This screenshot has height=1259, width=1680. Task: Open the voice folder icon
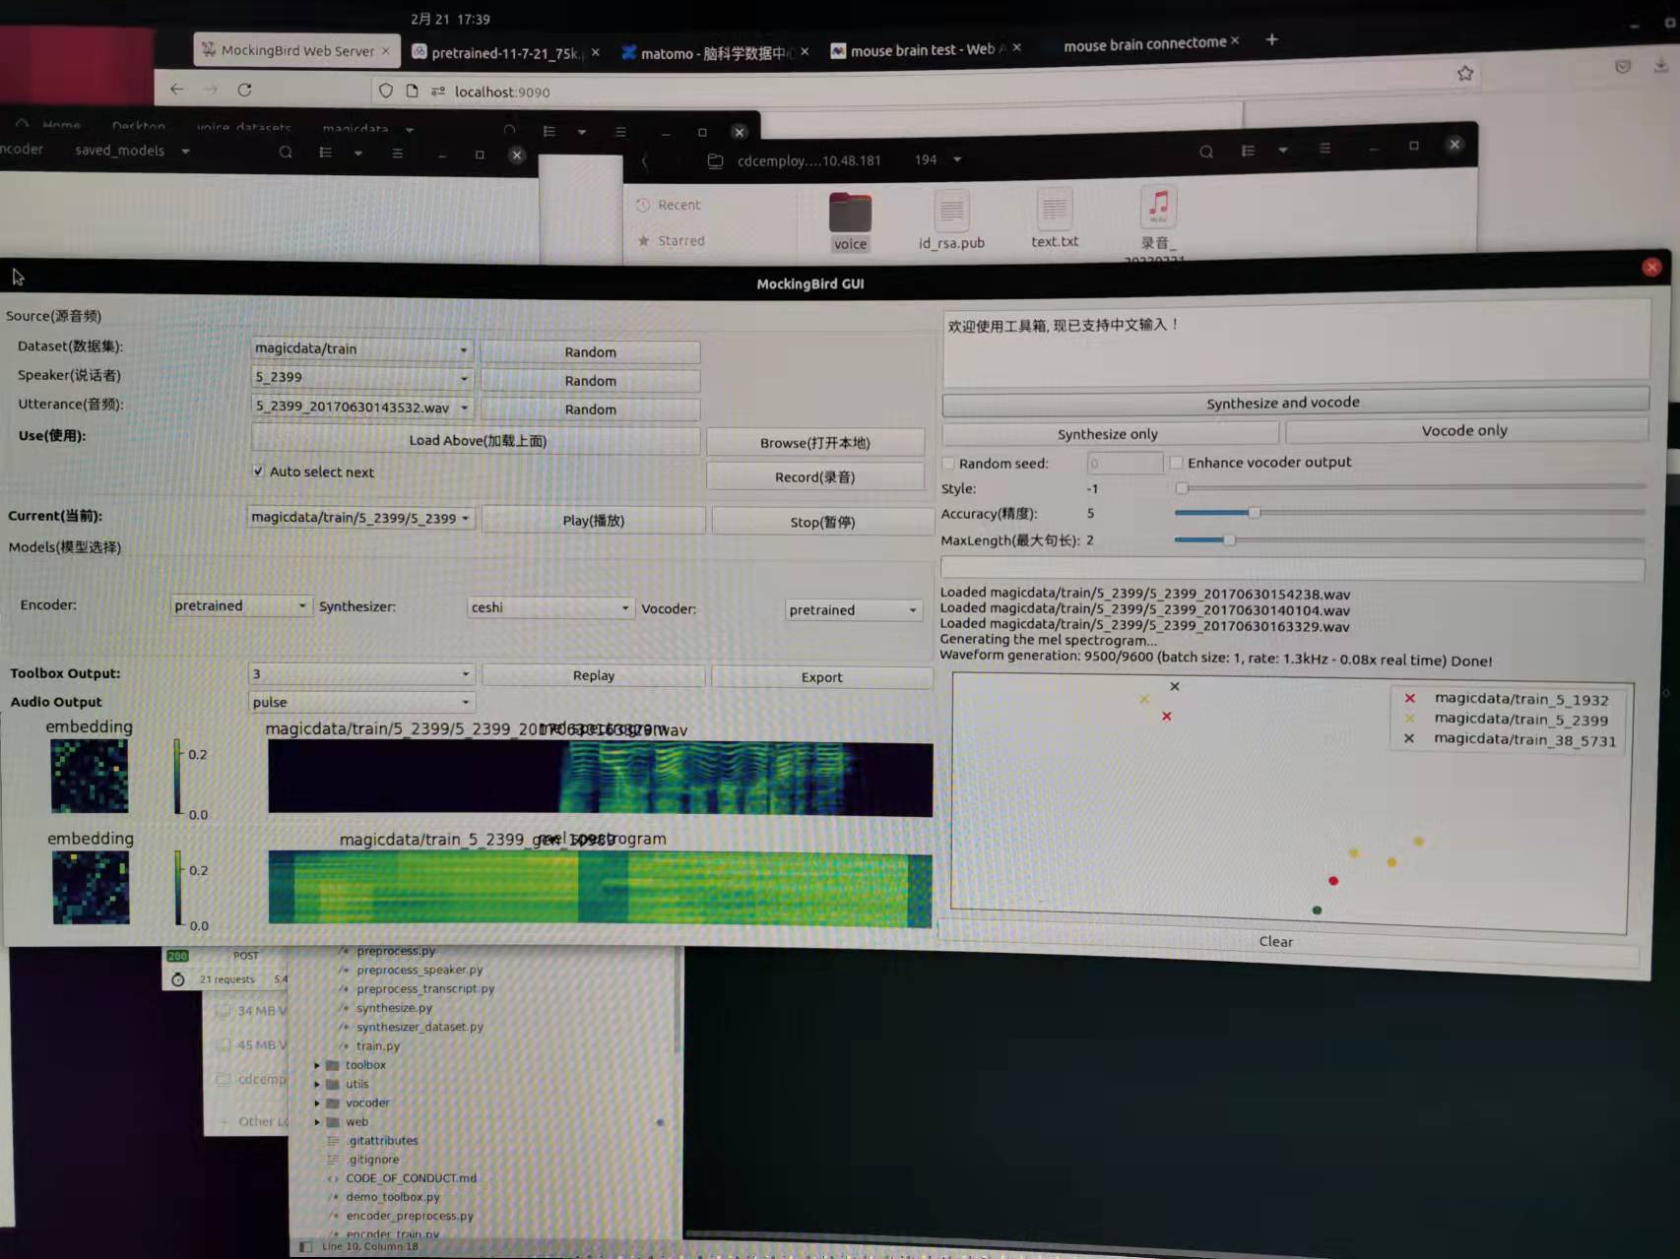(850, 213)
